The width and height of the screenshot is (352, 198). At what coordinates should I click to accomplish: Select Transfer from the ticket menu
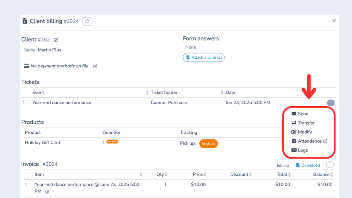pyautogui.click(x=306, y=123)
